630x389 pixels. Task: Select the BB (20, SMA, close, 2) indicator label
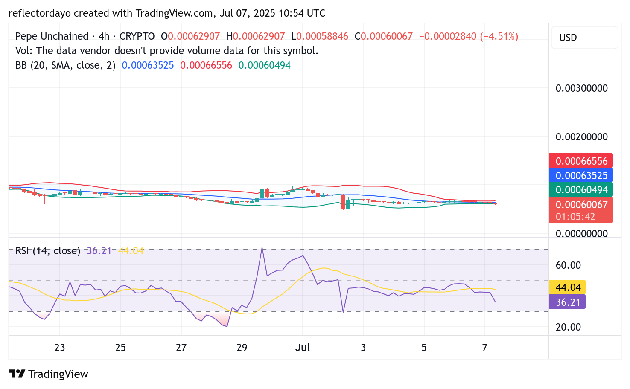tap(65, 65)
